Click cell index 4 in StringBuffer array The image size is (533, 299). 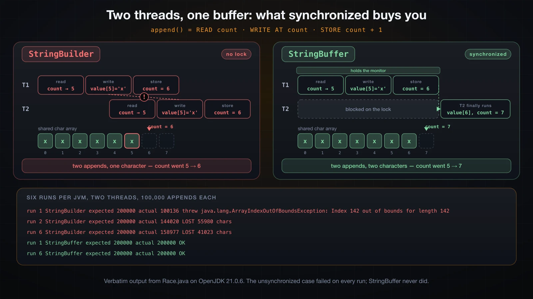point(374,141)
